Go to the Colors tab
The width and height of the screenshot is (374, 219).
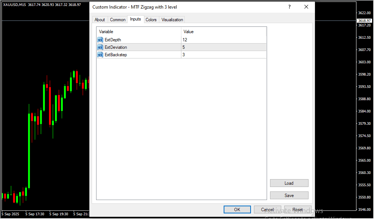(151, 20)
